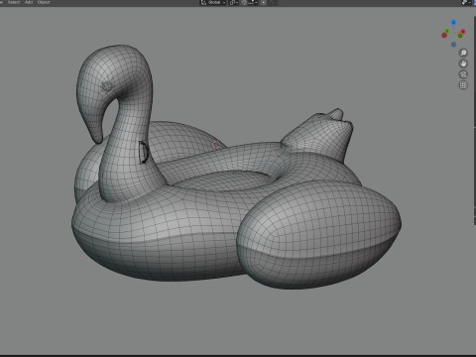Click the zoom magnifier viewport icon

click(x=463, y=53)
